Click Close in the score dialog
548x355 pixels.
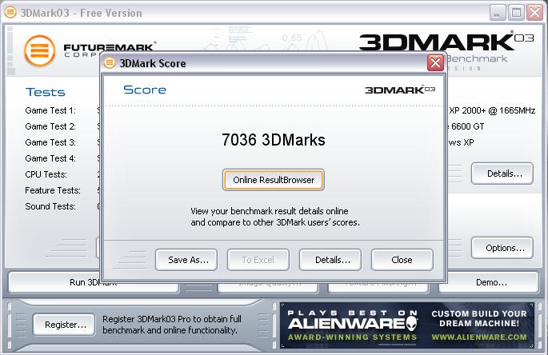[402, 260]
